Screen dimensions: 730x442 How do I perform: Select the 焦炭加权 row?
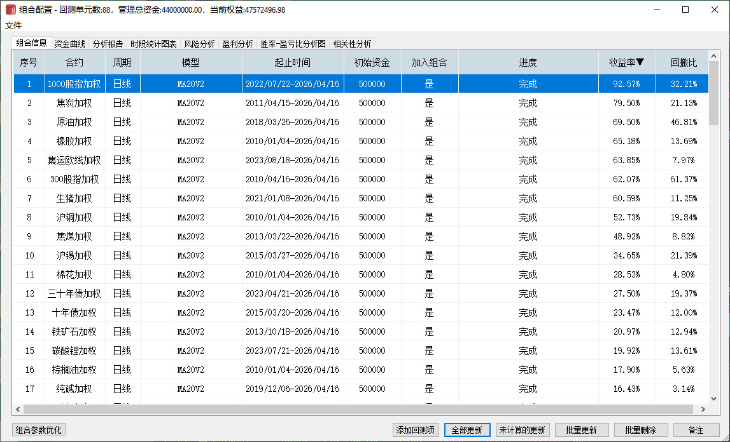click(74, 103)
